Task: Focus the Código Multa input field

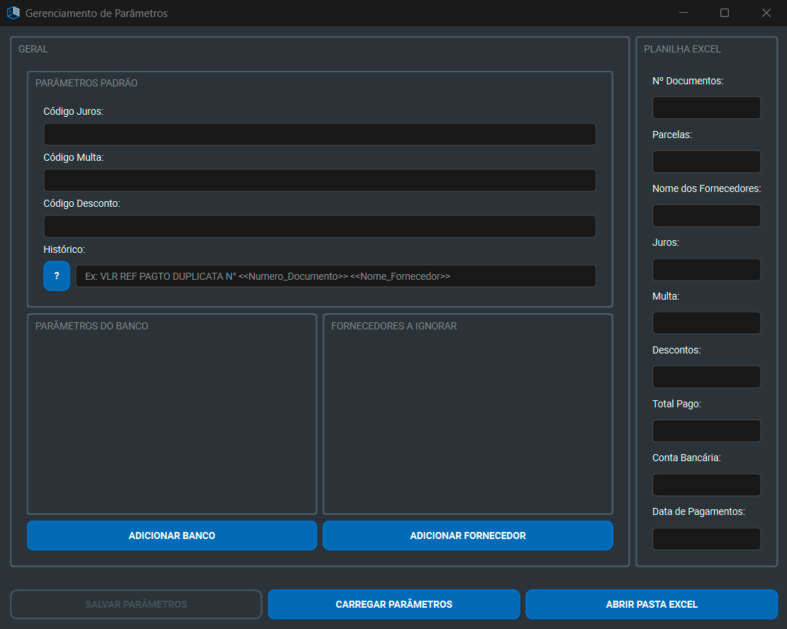Action: click(320, 180)
